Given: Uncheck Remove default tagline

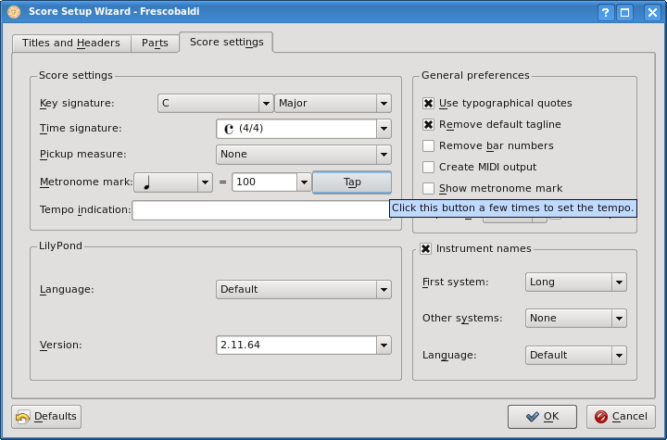Looking at the screenshot, I should coord(428,125).
